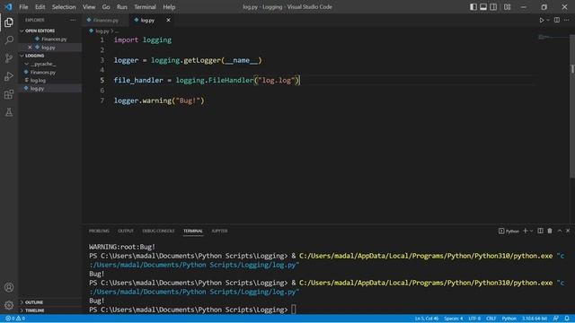Close log.py in Open Editors list

(x=30, y=48)
